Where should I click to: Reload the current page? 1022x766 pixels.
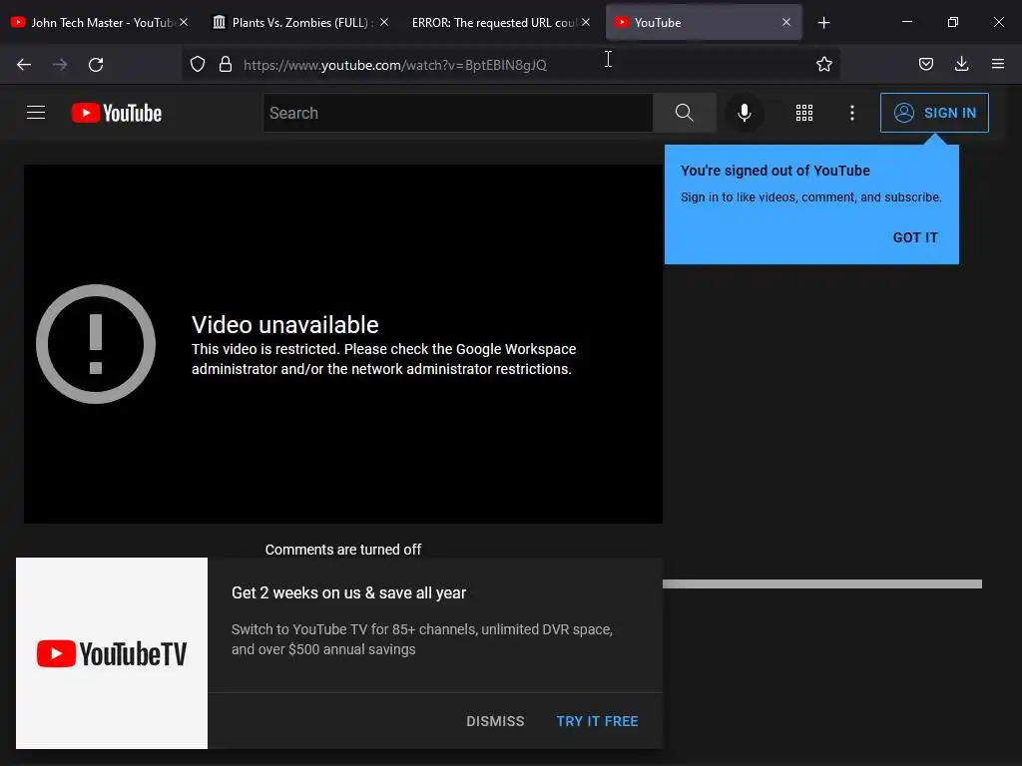(x=96, y=65)
